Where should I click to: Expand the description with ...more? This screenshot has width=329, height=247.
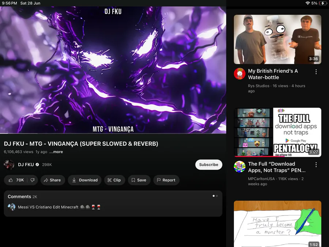tap(56, 152)
